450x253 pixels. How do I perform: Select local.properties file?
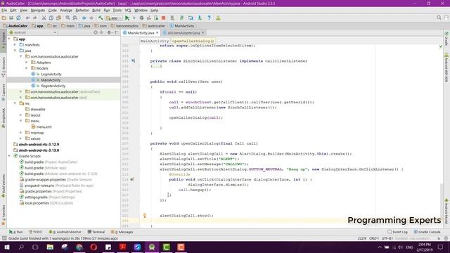[37, 203]
